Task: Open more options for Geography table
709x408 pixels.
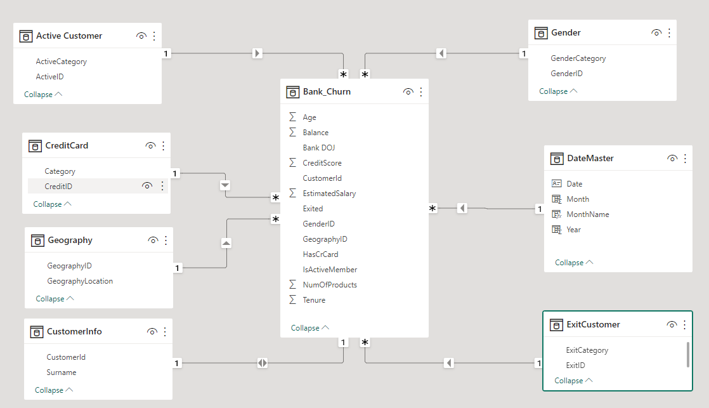Action: point(166,240)
